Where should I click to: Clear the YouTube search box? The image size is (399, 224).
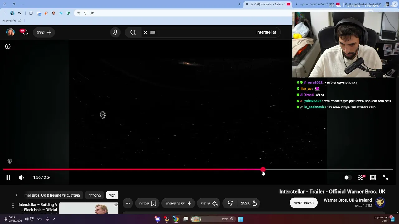[x=146, y=32]
